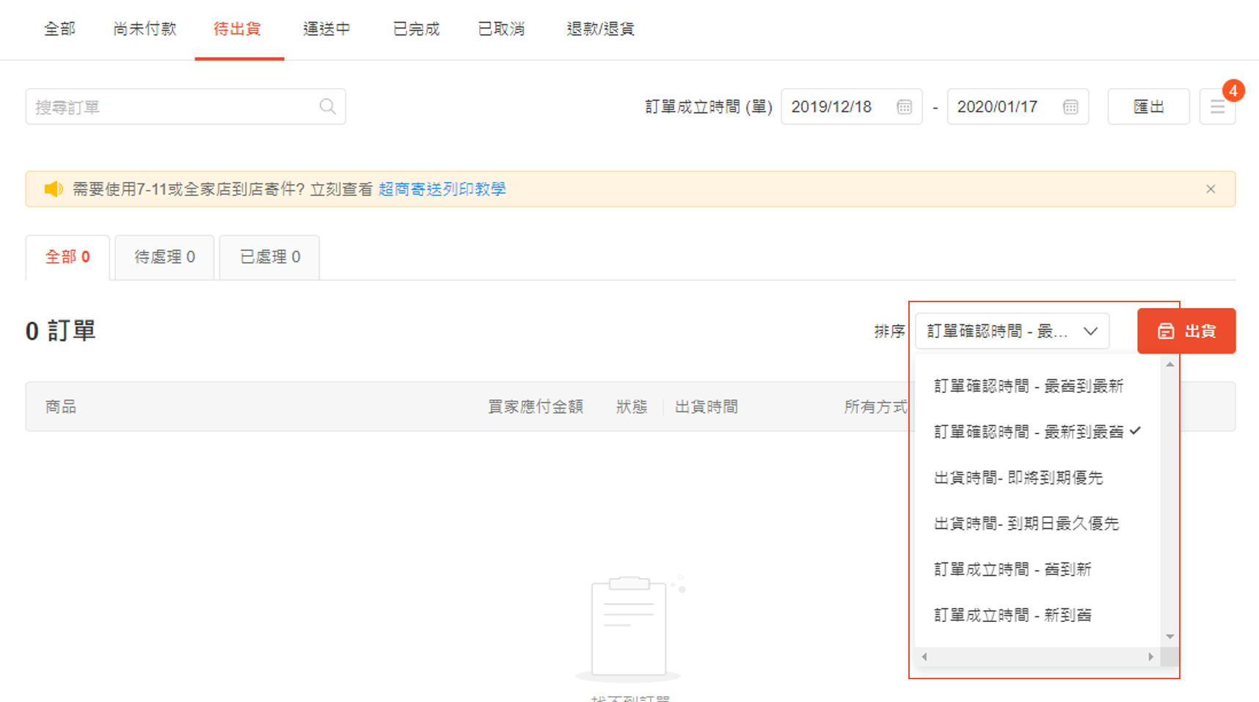Click the search magnifier icon
This screenshot has width=1259, height=702.
click(327, 107)
